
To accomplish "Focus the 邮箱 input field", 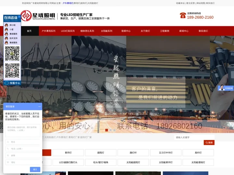I will pyautogui.click(x=23, y=155).
